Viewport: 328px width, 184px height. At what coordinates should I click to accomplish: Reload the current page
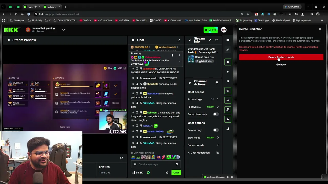(16, 14)
